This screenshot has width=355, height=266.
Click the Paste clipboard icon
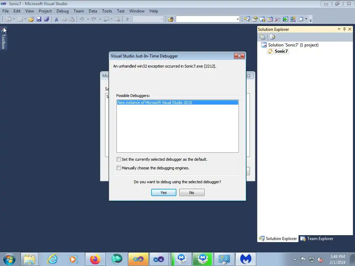pos(72,19)
